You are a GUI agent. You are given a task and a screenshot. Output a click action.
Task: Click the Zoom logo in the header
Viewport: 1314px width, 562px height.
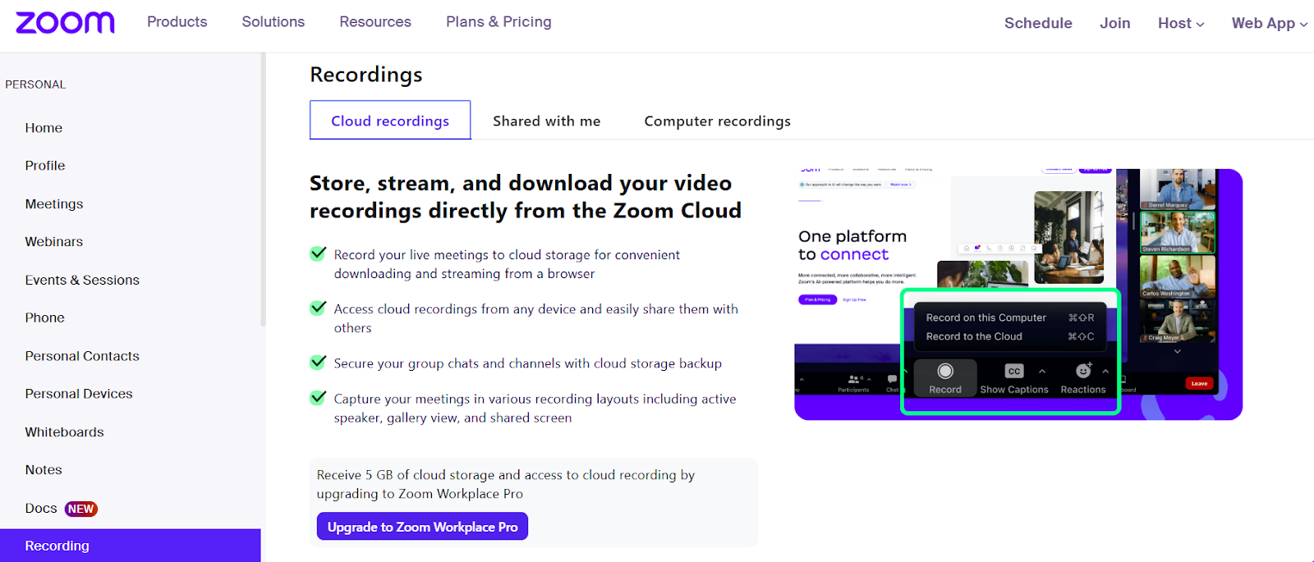click(x=65, y=23)
